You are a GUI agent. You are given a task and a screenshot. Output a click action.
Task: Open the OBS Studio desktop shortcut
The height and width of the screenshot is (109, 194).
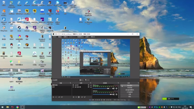50,29
